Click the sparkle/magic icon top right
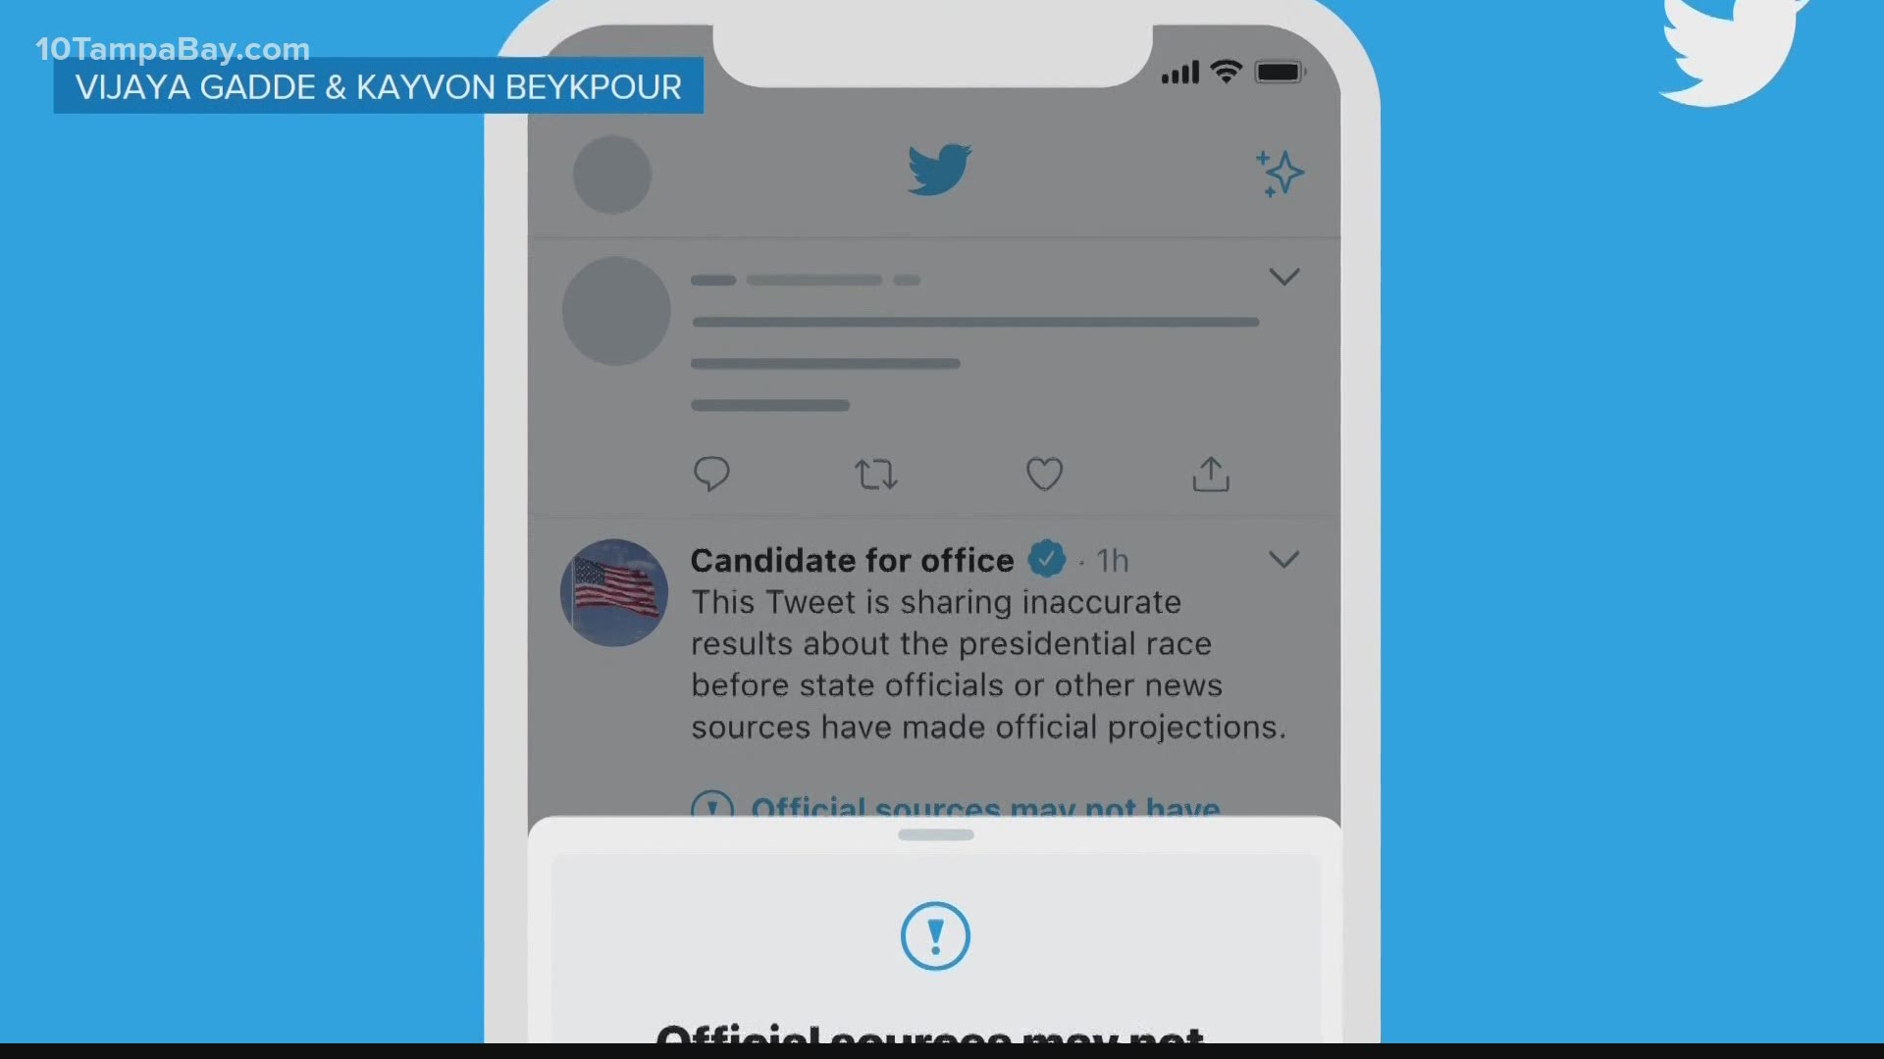 tap(1280, 172)
